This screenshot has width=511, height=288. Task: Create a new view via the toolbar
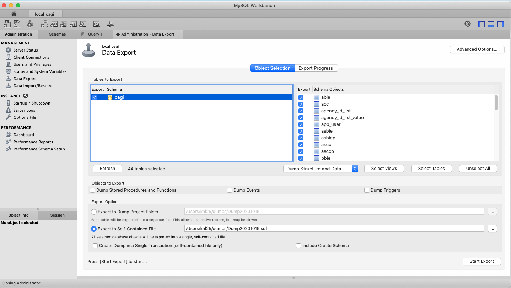click(64, 24)
